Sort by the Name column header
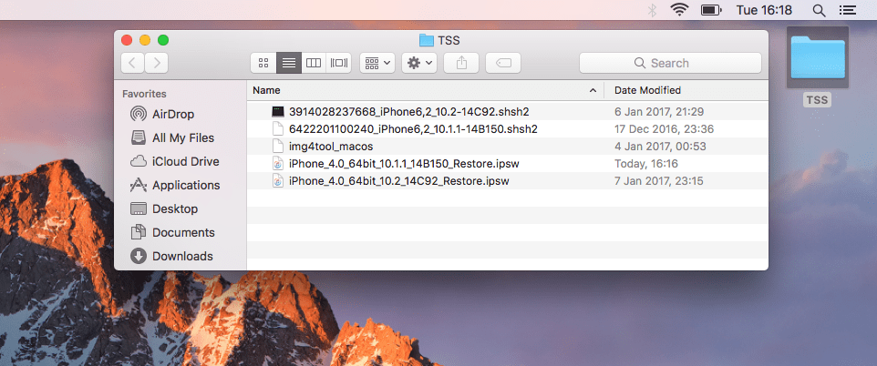Screen dimensions: 877x366 [425, 90]
